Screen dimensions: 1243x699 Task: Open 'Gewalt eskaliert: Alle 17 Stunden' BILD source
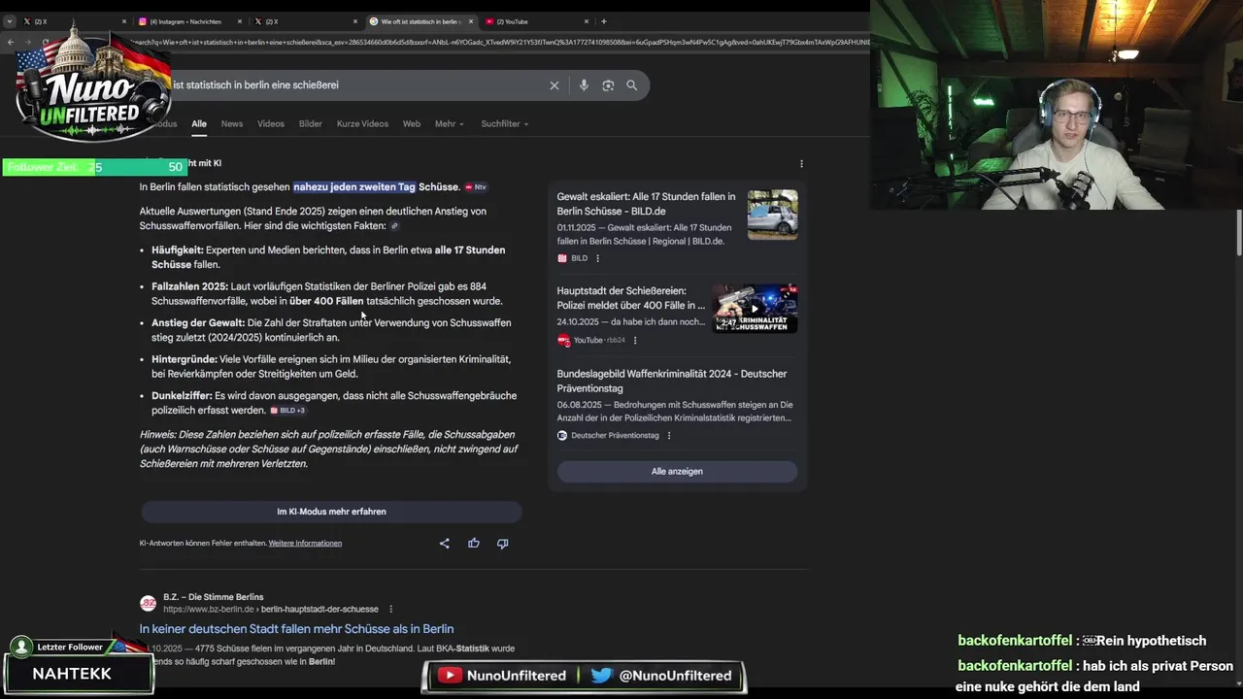(646, 204)
